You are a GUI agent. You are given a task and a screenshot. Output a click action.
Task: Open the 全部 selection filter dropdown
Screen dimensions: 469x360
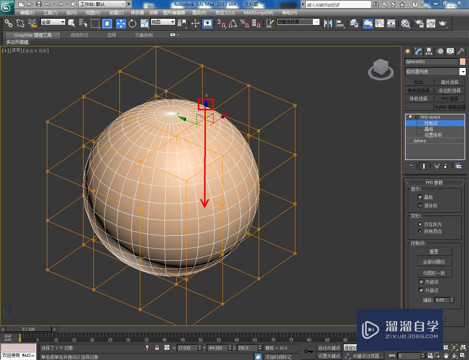pos(53,22)
